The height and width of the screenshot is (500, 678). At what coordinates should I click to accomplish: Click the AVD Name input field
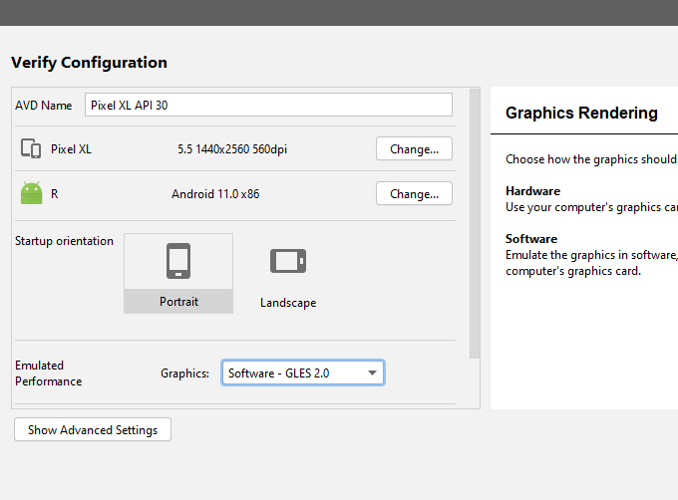click(268, 105)
